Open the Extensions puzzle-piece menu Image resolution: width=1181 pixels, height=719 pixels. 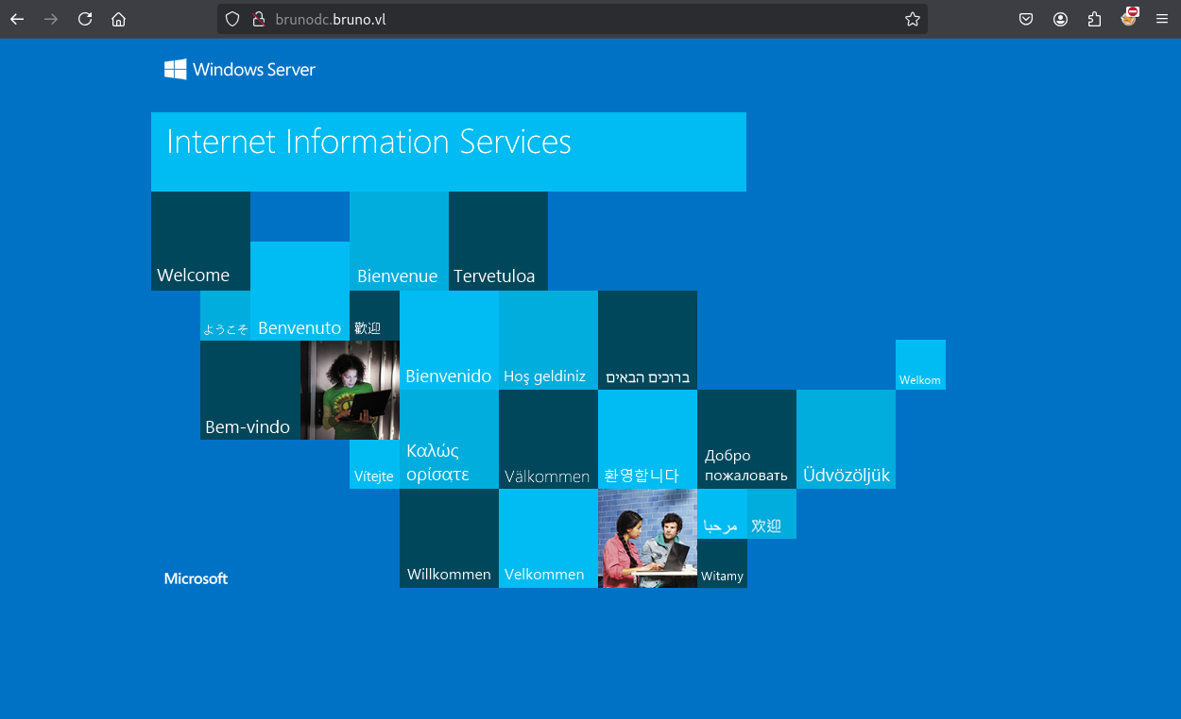tap(1094, 19)
